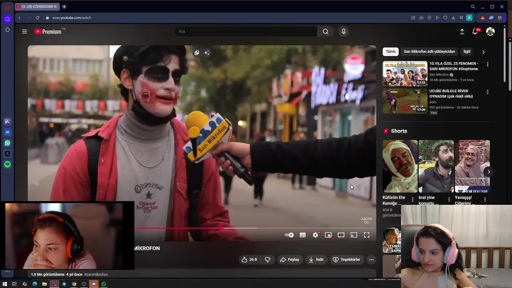Toggle theater mode on the player
The width and height of the screenshot is (512, 288).
341,235
